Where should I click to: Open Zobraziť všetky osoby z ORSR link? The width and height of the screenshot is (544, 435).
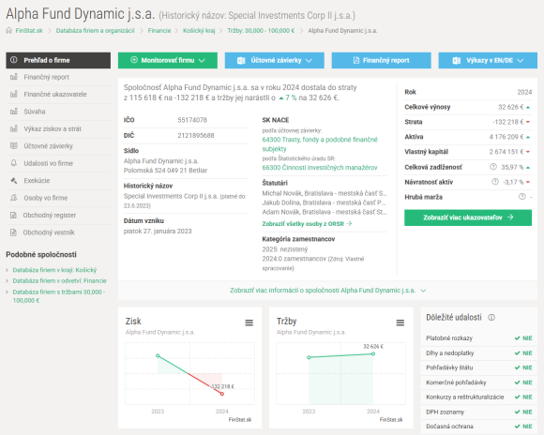click(x=307, y=224)
